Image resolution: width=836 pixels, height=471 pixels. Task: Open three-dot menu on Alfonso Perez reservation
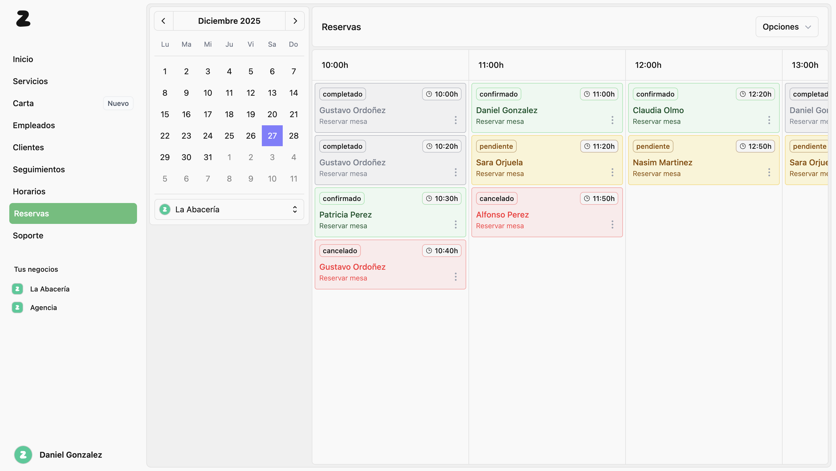coord(612,225)
